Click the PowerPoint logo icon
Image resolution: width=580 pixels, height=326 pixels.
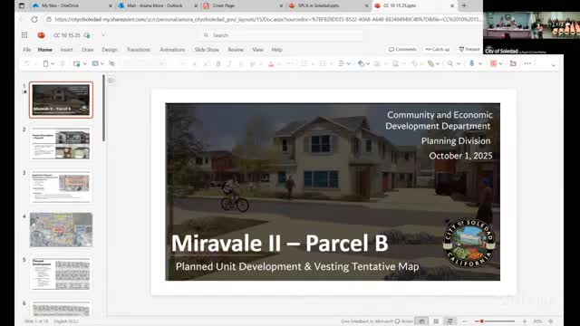(x=41, y=35)
